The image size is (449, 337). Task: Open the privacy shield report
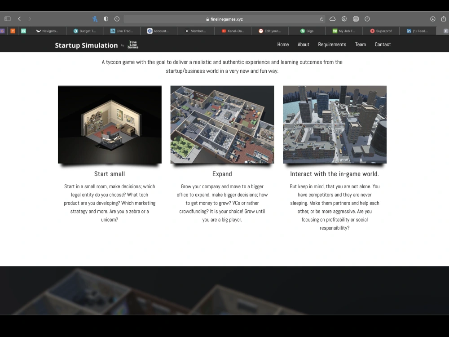106,19
